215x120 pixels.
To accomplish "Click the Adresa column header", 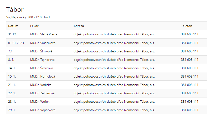I will click(x=79, y=26).
